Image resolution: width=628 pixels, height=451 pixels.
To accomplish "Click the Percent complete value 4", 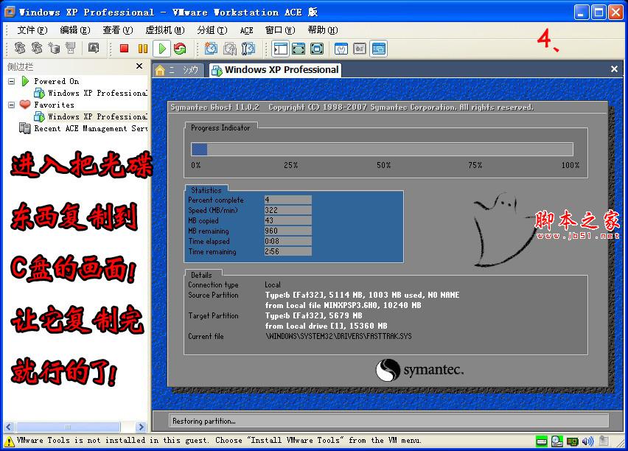I will (x=287, y=200).
